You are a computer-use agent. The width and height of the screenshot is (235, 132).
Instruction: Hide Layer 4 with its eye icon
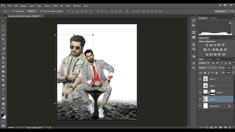click(x=200, y=92)
